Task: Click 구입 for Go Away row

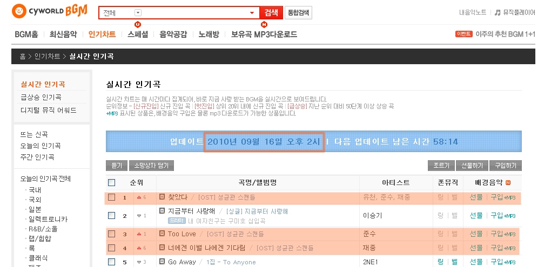Action: [x=503, y=262]
